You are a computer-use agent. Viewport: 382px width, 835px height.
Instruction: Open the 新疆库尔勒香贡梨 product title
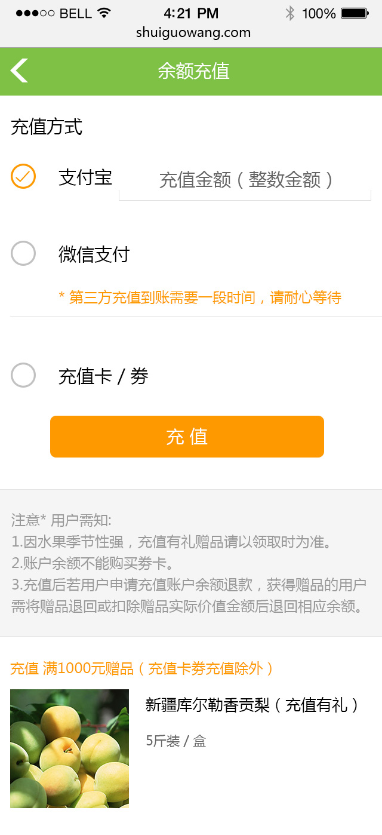(252, 705)
